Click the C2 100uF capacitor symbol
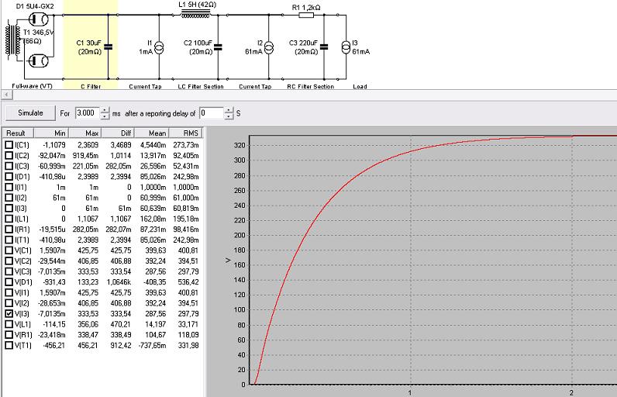Image resolution: width=617 pixels, height=397 pixels. tap(218, 47)
